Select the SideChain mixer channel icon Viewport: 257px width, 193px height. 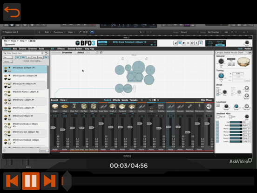pos(189,106)
